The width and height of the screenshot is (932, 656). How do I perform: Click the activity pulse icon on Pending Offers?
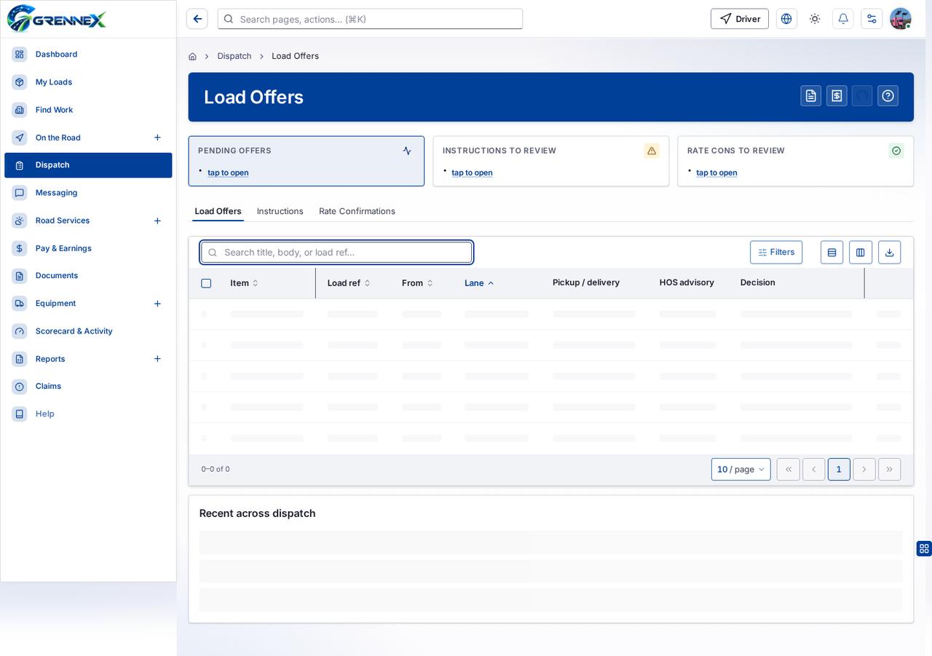pos(407,151)
